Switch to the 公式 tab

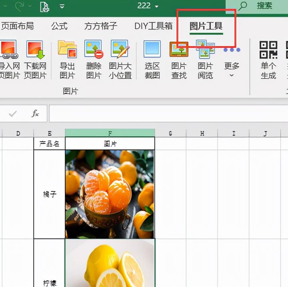click(x=59, y=26)
